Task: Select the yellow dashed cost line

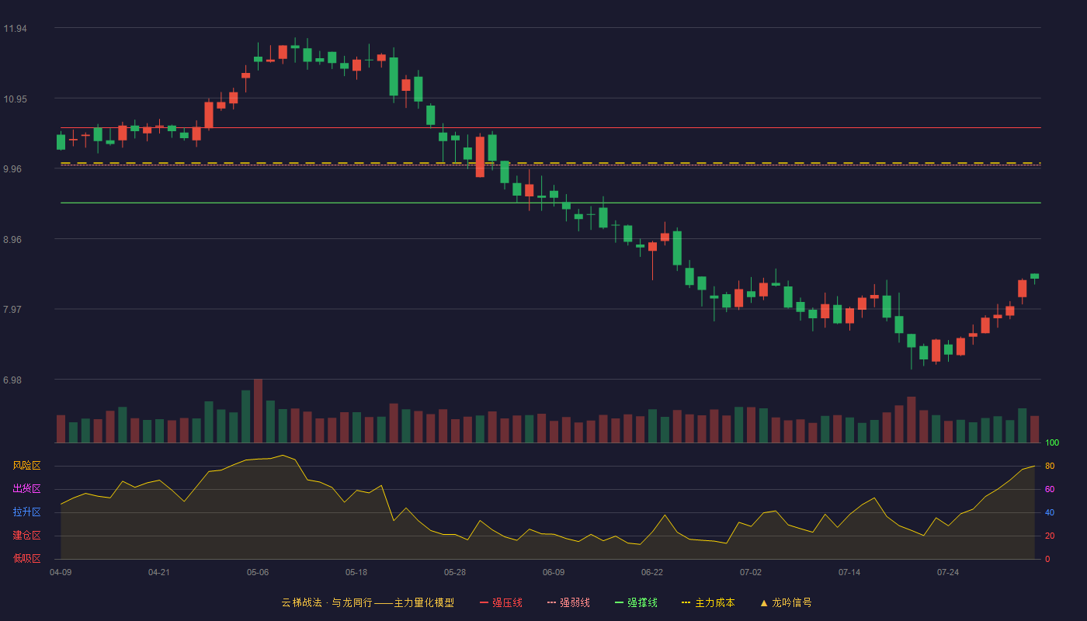Action: [550, 163]
